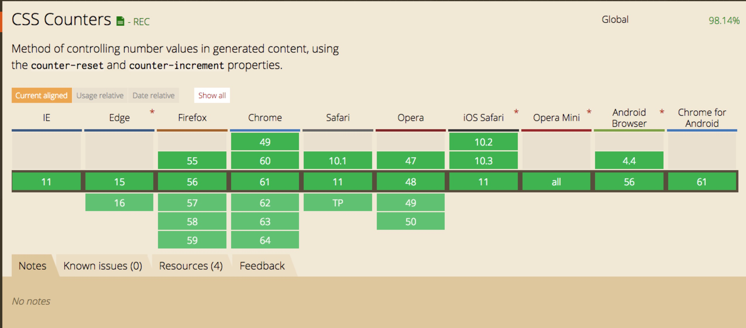Viewport: 746px width, 328px height.
Task: Switch to Usage relative view
Action: (x=100, y=95)
